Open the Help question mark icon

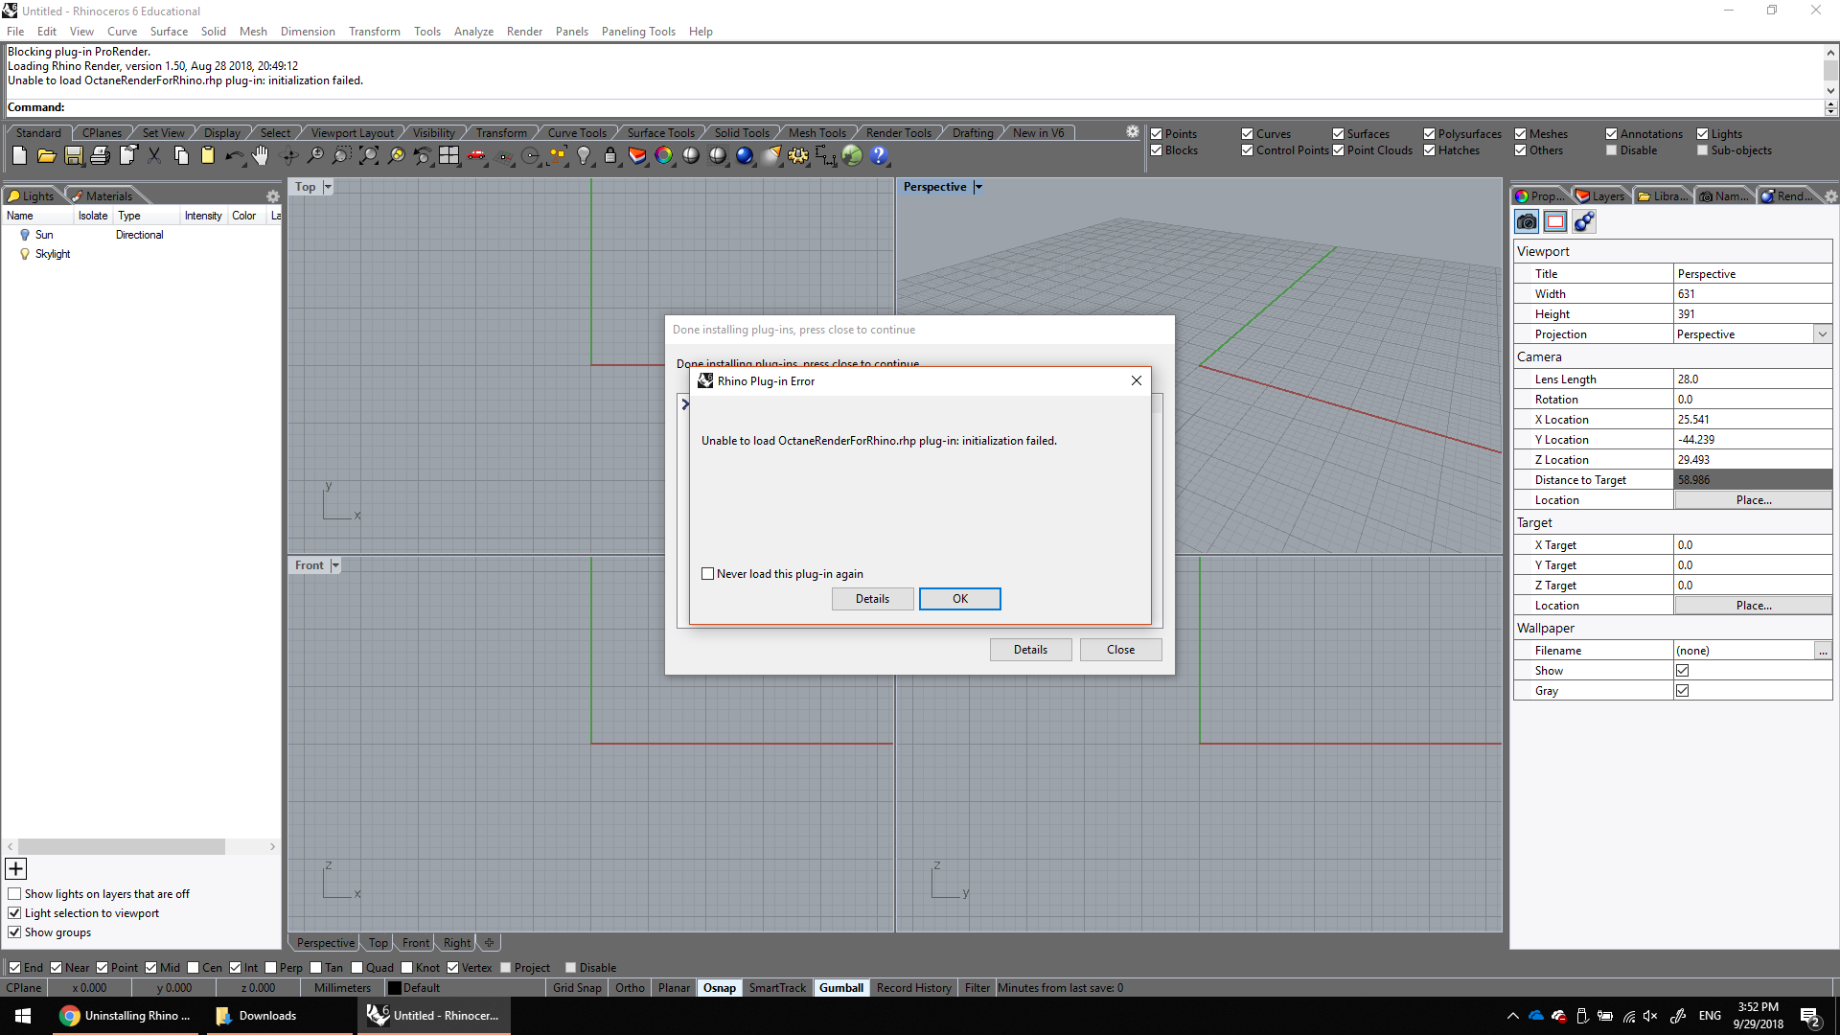coord(879,156)
